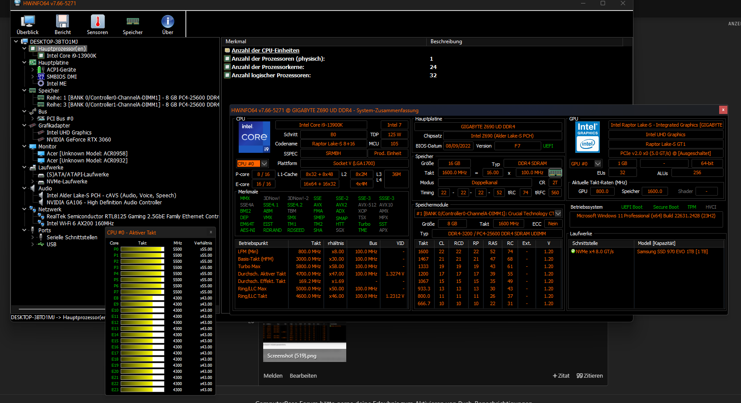
Task: Click Bearbeiten on the forum post
Action: [303, 376]
